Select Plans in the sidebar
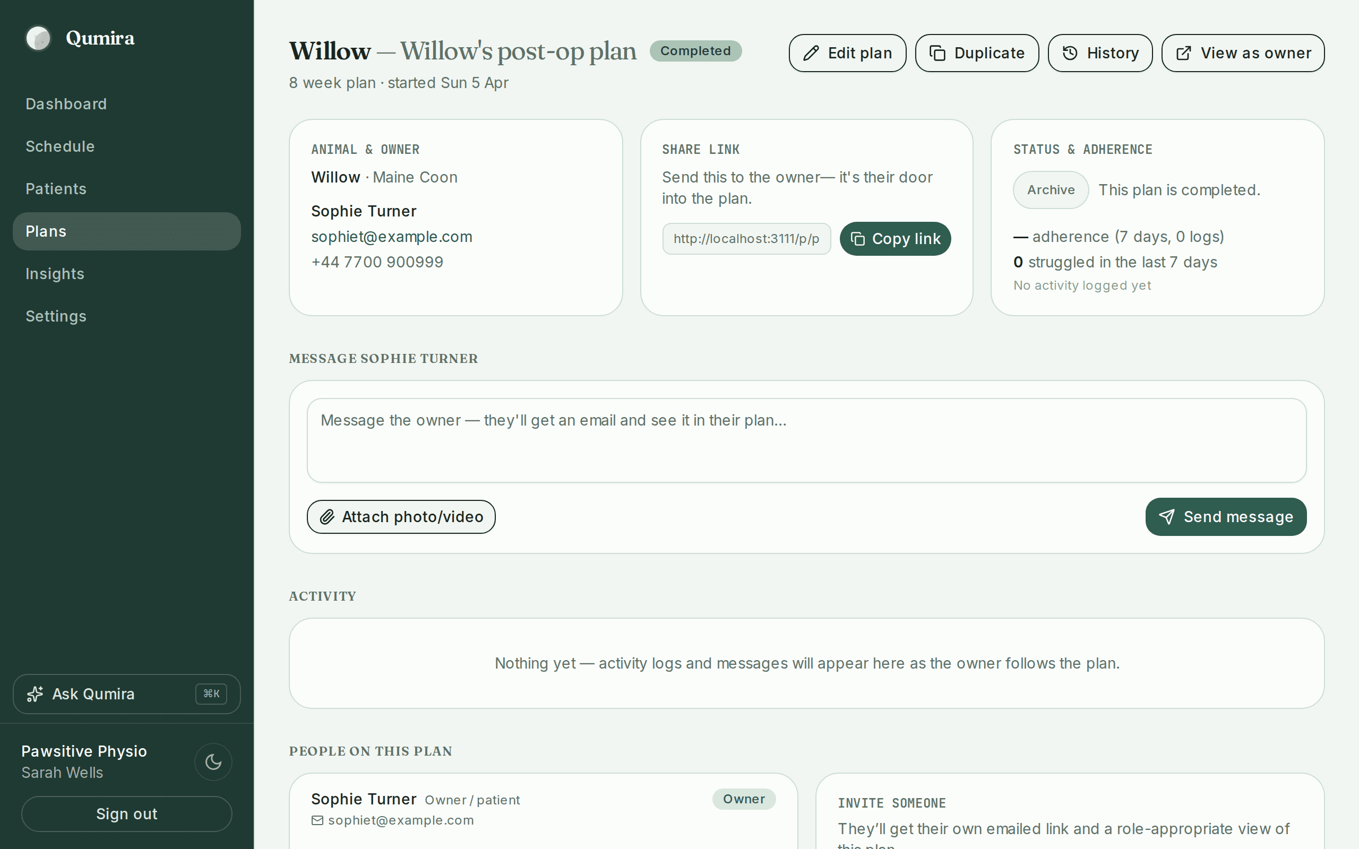This screenshot has width=1359, height=849. (x=127, y=231)
